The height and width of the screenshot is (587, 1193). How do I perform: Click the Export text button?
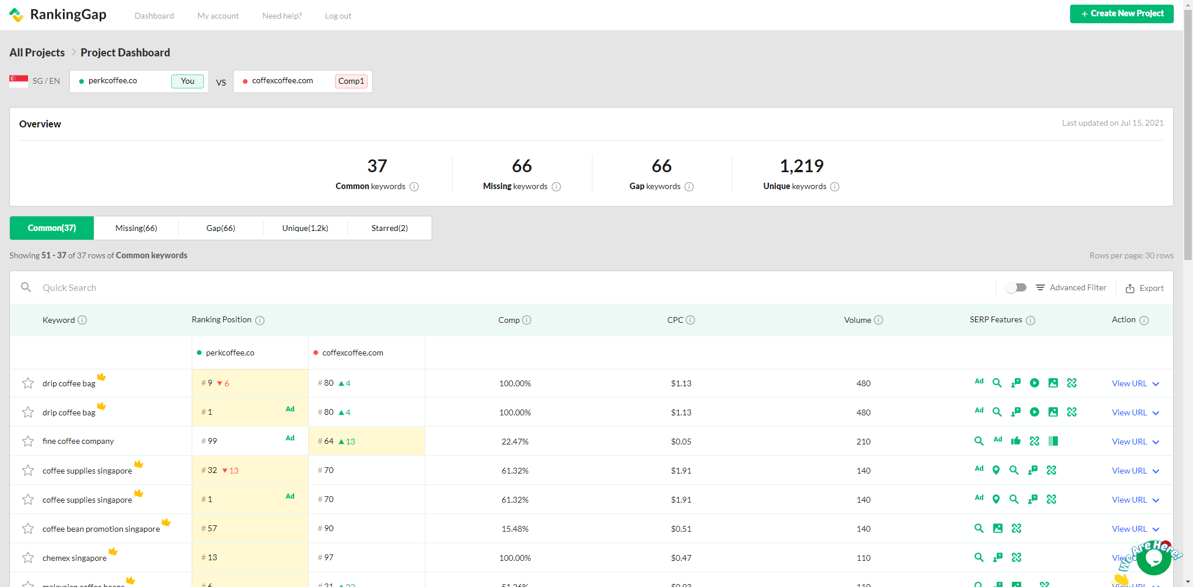[x=1152, y=288]
